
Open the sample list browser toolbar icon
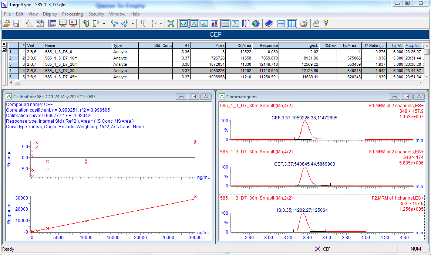[52, 24]
